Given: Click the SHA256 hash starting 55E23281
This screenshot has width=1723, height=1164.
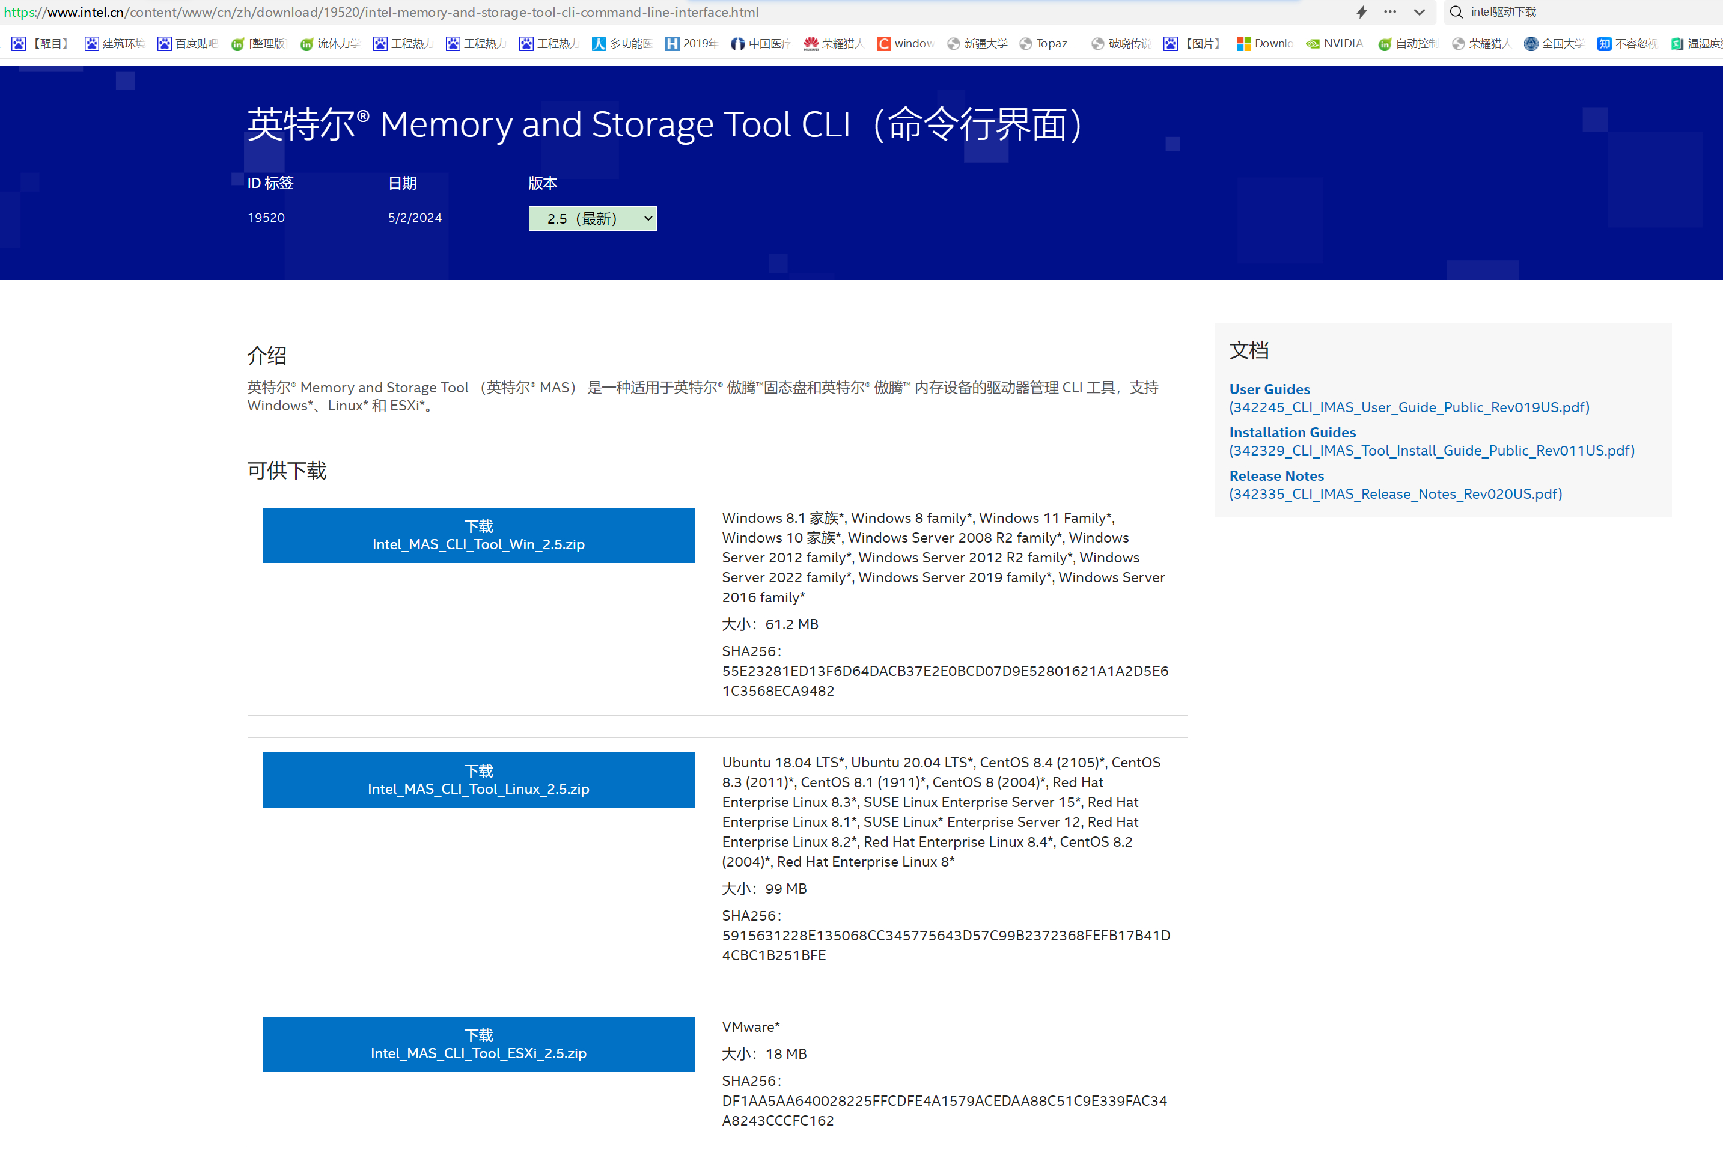Looking at the screenshot, I should pos(945,681).
